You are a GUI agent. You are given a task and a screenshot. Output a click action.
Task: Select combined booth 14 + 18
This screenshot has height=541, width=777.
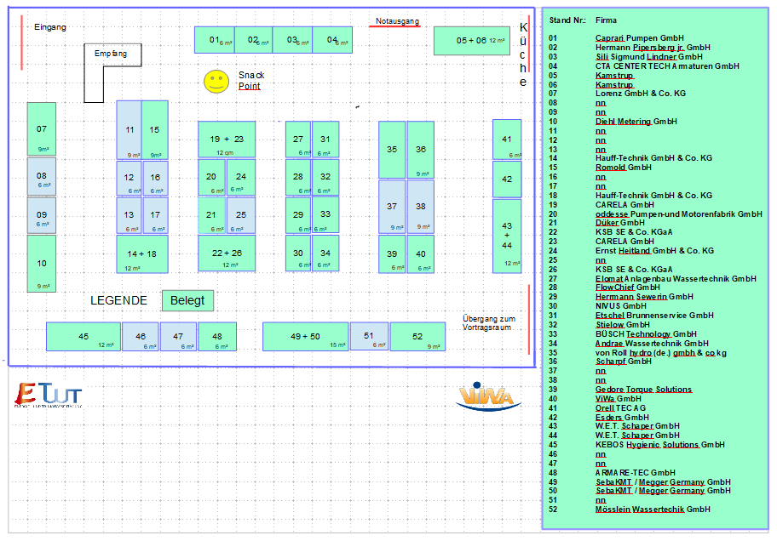coord(142,254)
